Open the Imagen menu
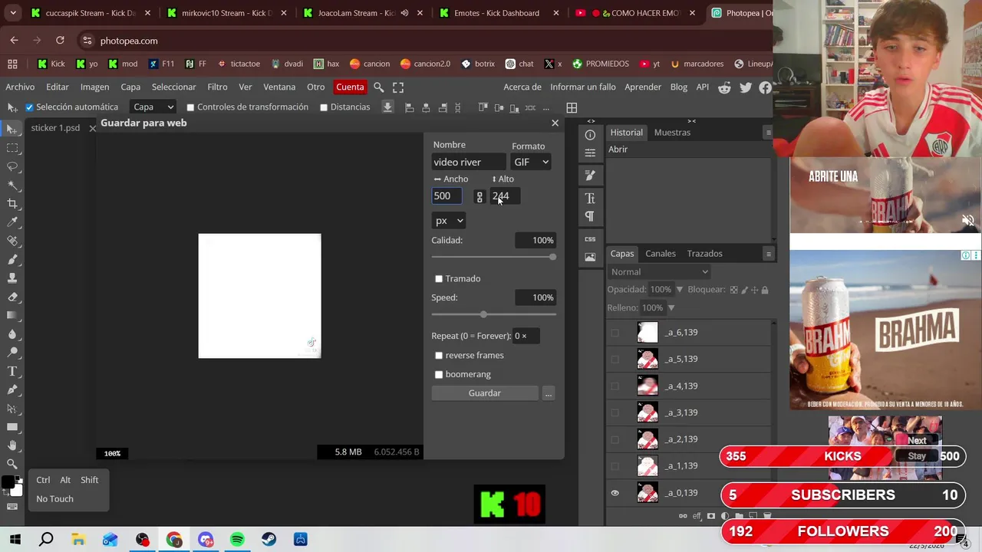982x552 pixels. 94,87
